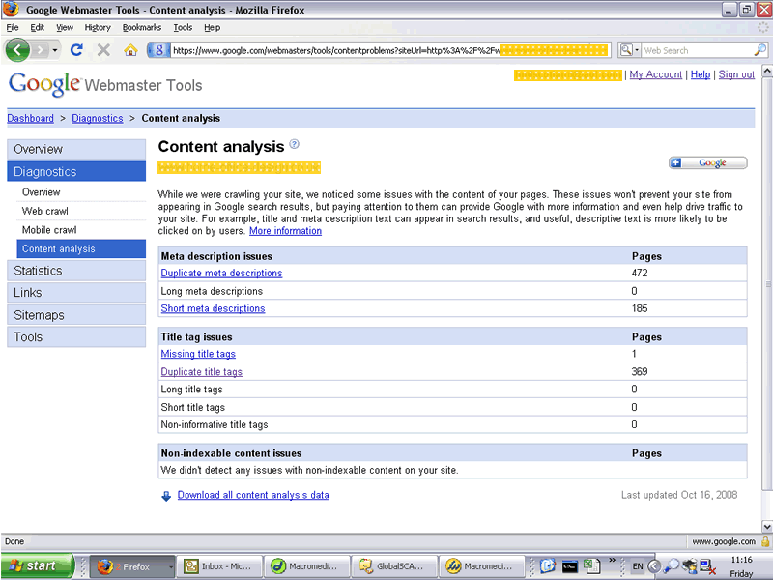
Task: Click the Non-informative title tags row text
Action: pyautogui.click(x=215, y=424)
